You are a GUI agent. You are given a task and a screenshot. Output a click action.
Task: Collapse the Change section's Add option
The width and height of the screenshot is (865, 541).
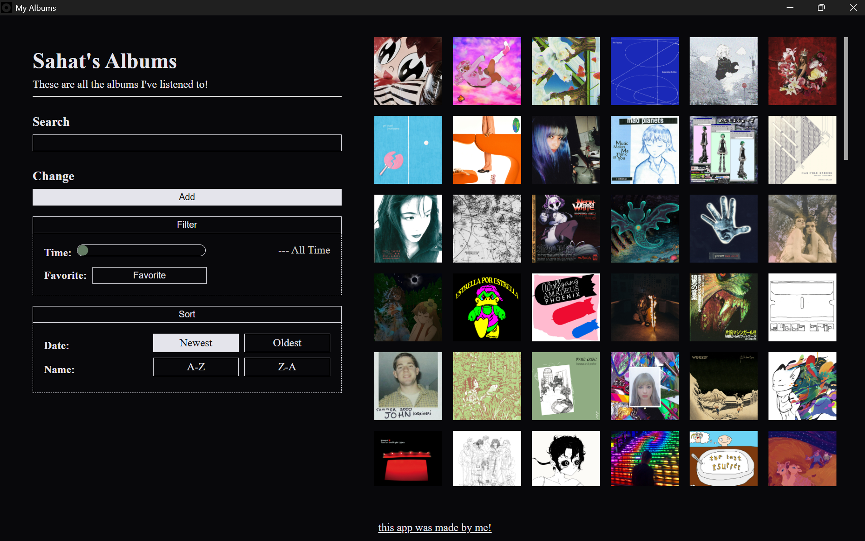[x=187, y=197]
